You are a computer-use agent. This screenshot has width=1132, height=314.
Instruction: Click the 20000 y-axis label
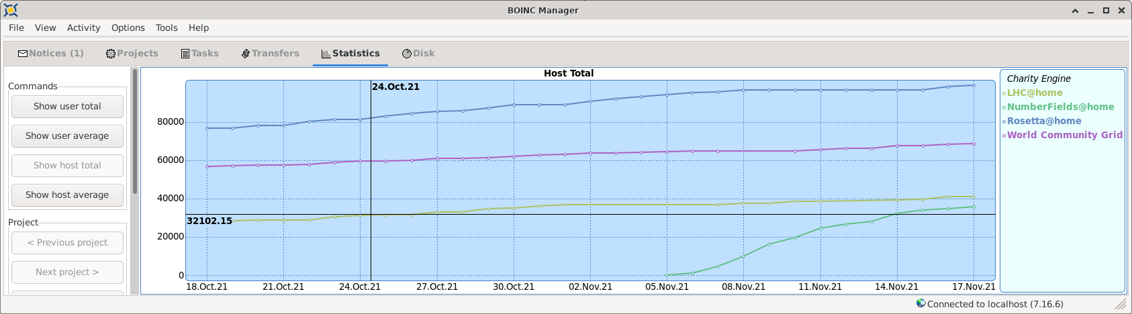click(x=171, y=236)
